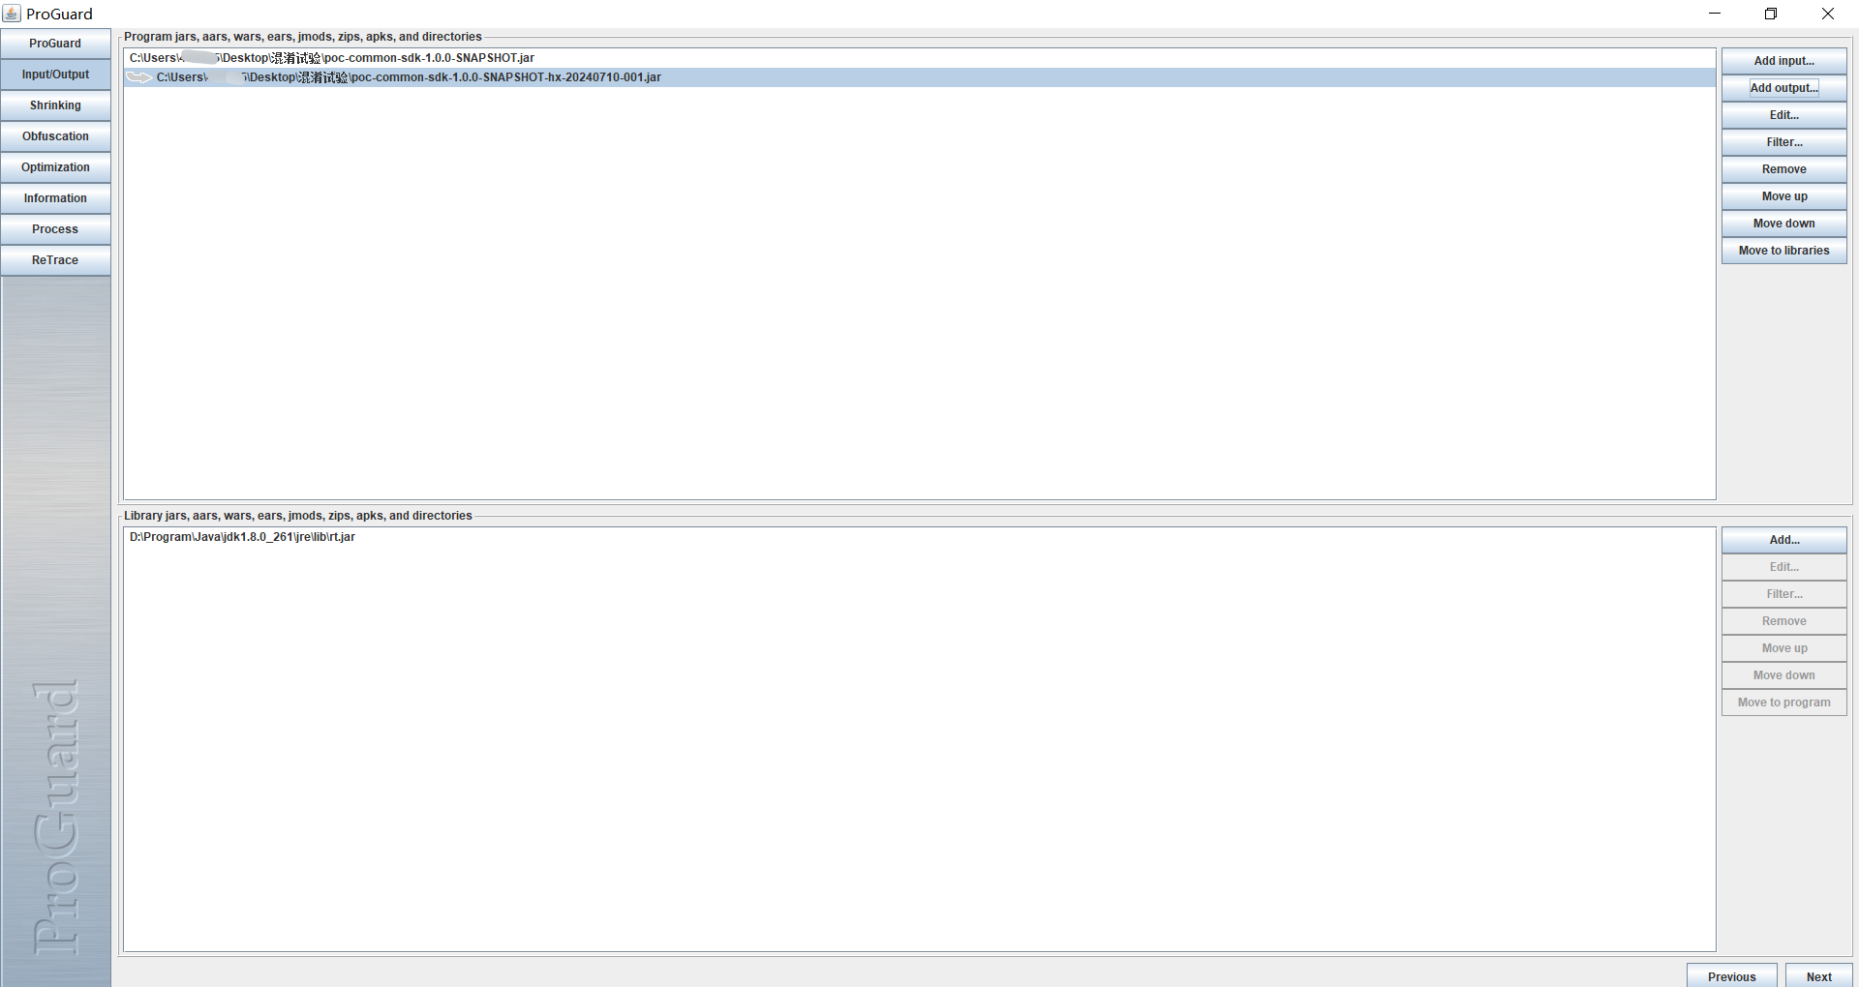Open Filter... for program jars
The image size is (1859, 987).
pyautogui.click(x=1783, y=142)
